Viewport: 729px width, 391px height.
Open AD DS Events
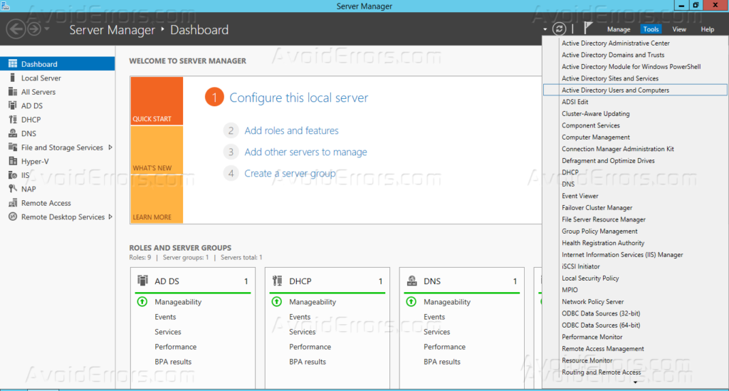(x=165, y=317)
